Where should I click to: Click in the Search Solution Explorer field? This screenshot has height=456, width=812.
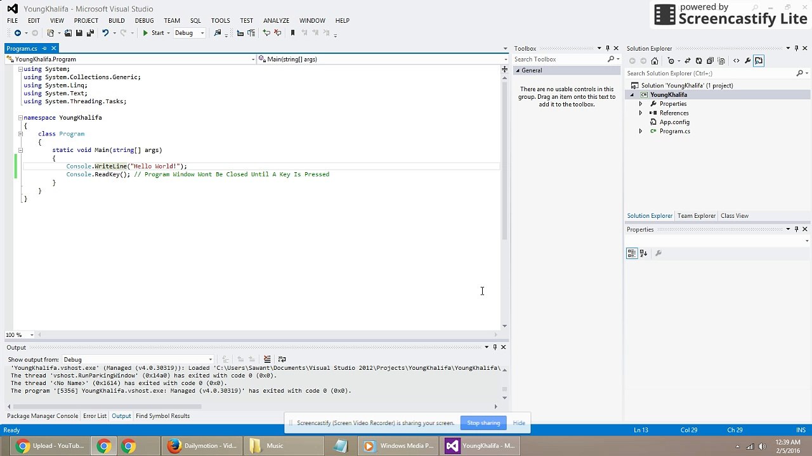point(710,73)
